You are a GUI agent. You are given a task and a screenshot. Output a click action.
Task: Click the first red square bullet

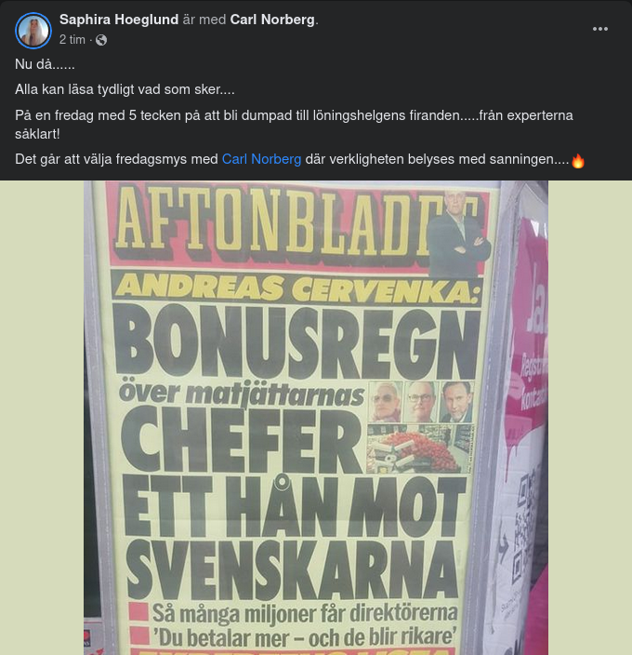138,612
